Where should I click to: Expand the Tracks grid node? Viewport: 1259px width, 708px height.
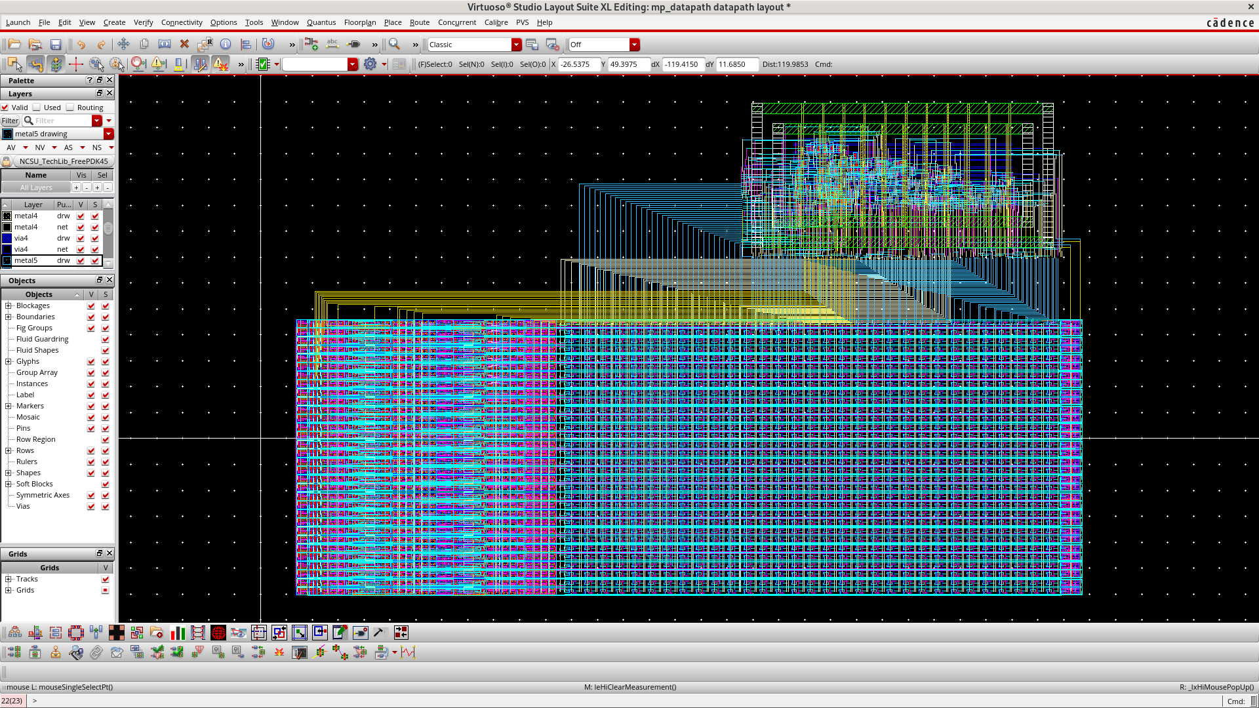[x=9, y=580]
